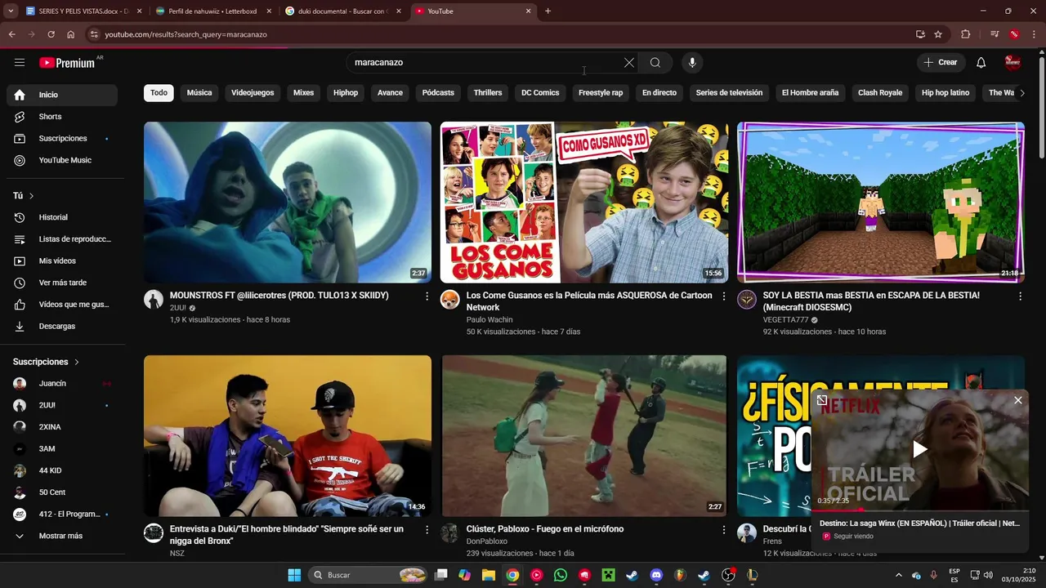
Task: Start voice search with microphone
Action: [692, 63]
